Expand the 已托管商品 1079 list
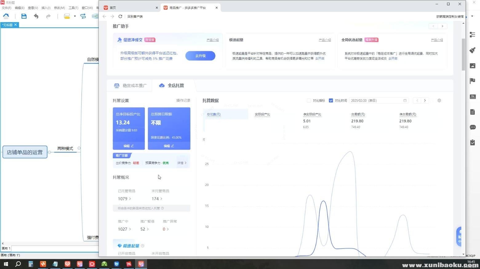Image resolution: width=480 pixels, height=269 pixels. click(124, 199)
